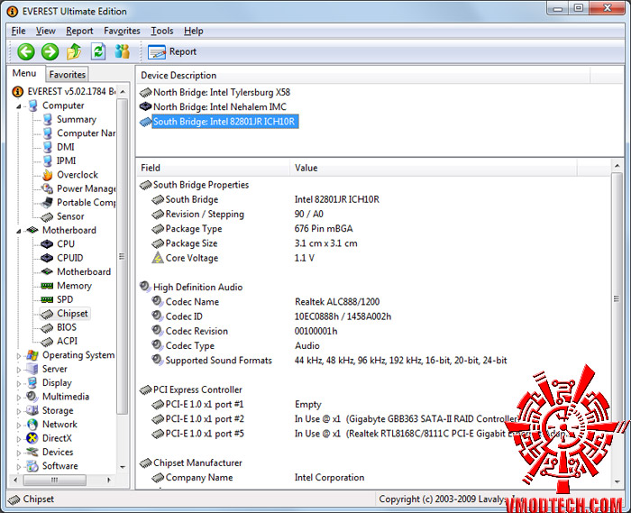Expand the DirectX tree node
This screenshot has height=513, width=631.
click(x=19, y=439)
